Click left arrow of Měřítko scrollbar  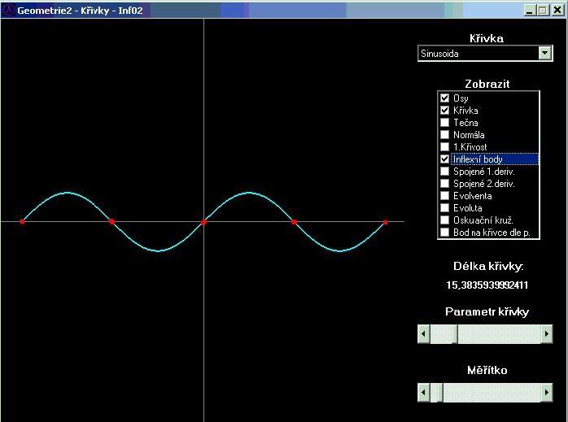click(x=424, y=393)
